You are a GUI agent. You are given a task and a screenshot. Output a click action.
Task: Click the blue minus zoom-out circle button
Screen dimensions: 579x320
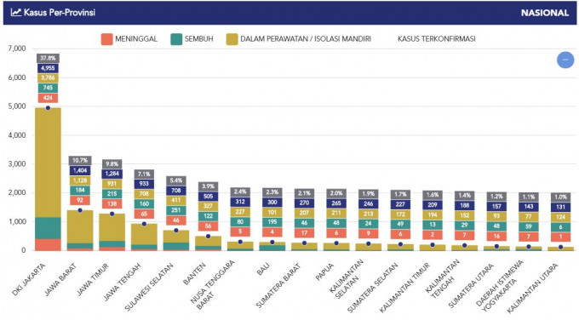tap(565, 60)
